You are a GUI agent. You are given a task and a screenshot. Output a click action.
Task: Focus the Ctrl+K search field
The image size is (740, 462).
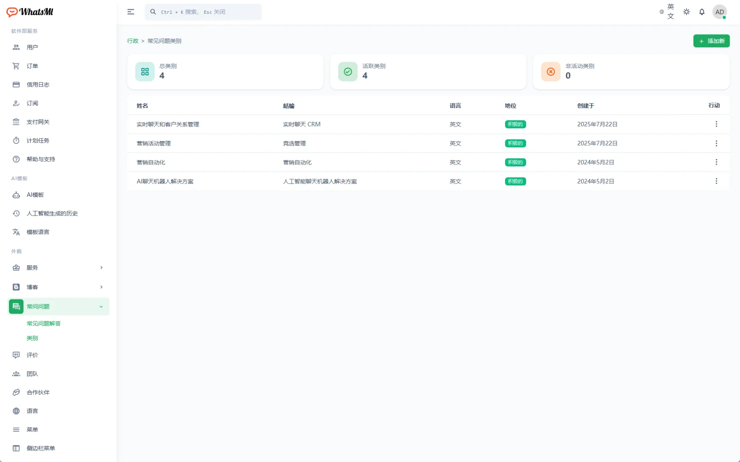203,12
